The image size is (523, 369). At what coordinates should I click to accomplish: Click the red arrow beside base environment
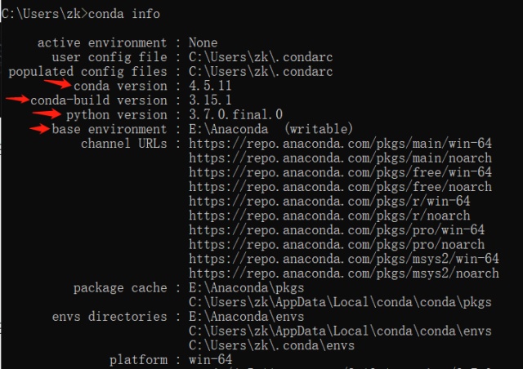[40, 129]
